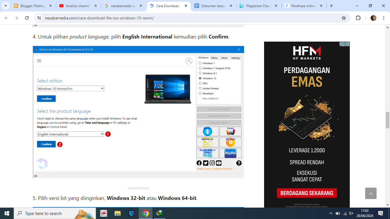Close the Plagiarism Checker tab
This screenshot has height=219, width=390.
tap(276, 6)
